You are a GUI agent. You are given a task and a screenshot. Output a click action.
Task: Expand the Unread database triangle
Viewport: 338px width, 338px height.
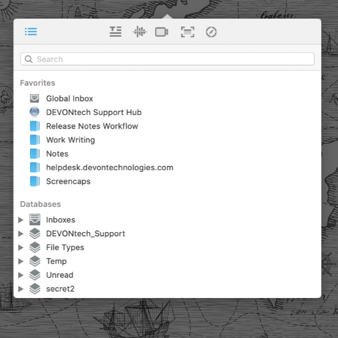21,275
